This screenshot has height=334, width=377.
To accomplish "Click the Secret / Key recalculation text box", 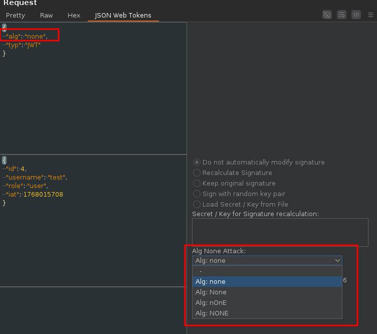I will tap(280, 232).
